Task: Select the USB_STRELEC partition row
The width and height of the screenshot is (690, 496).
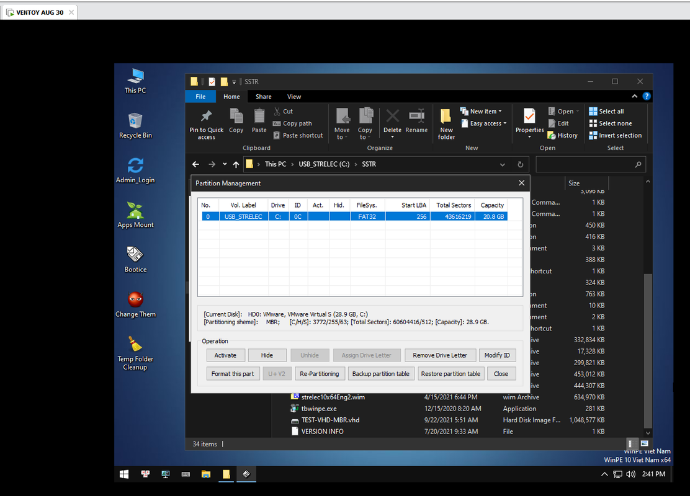Action: click(x=355, y=216)
